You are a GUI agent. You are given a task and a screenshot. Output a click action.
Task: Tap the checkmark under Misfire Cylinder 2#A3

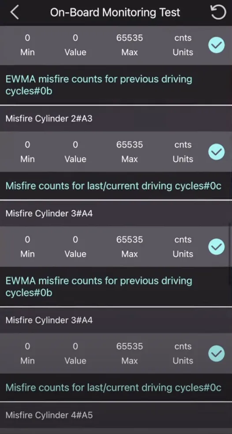click(217, 152)
